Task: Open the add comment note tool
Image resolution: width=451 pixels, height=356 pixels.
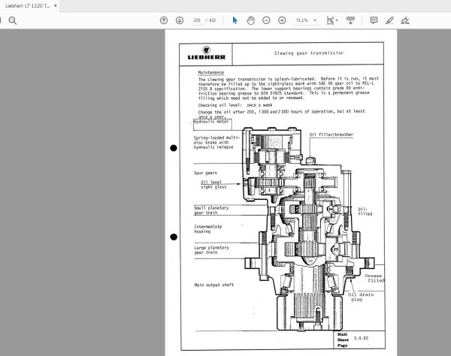Action: click(x=372, y=20)
